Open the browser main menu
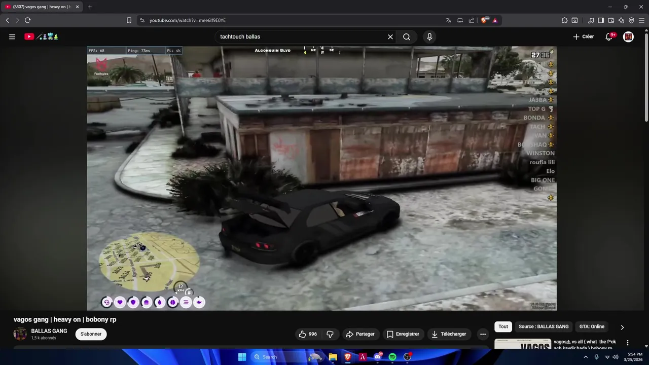The height and width of the screenshot is (365, 649). (641, 20)
